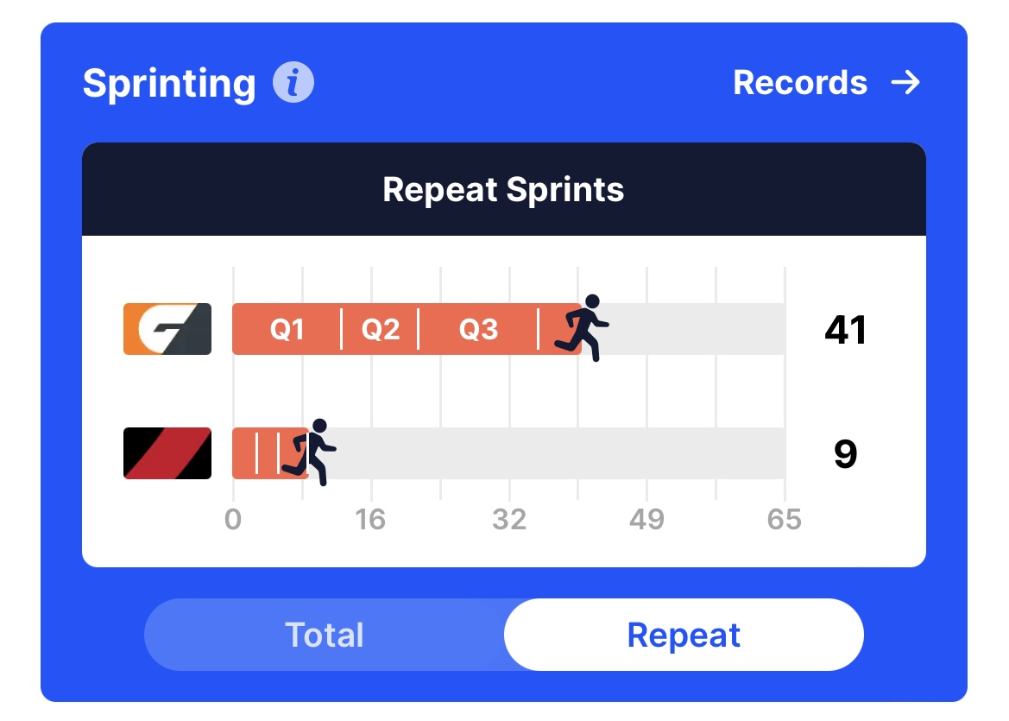Image resolution: width=1009 pixels, height=721 pixels.
Task: Click the Q2 segment of the top bar
Action: tap(381, 329)
